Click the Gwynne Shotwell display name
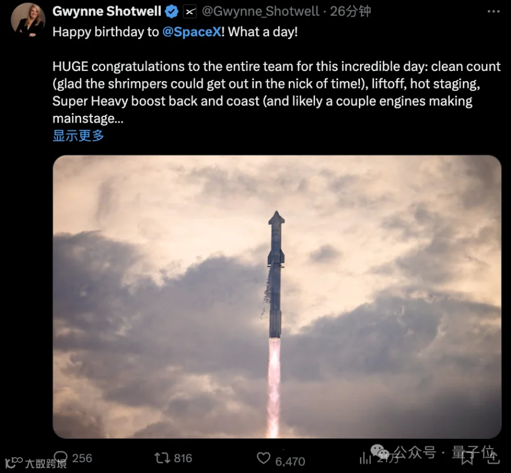The height and width of the screenshot is (473, 511). point(107,11)
